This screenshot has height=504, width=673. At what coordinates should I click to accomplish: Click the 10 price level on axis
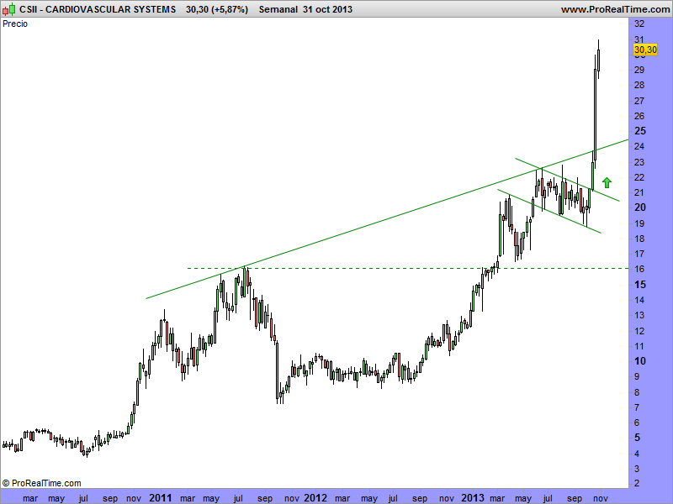pos(640,361)
